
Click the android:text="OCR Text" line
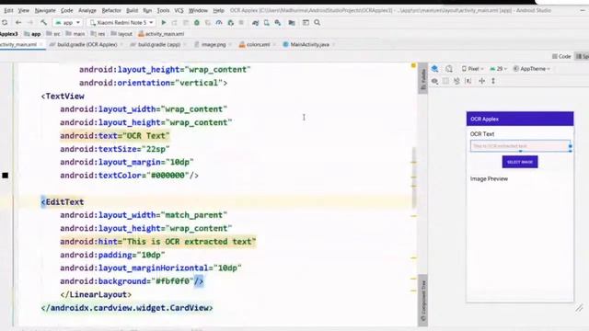point(115,135)
